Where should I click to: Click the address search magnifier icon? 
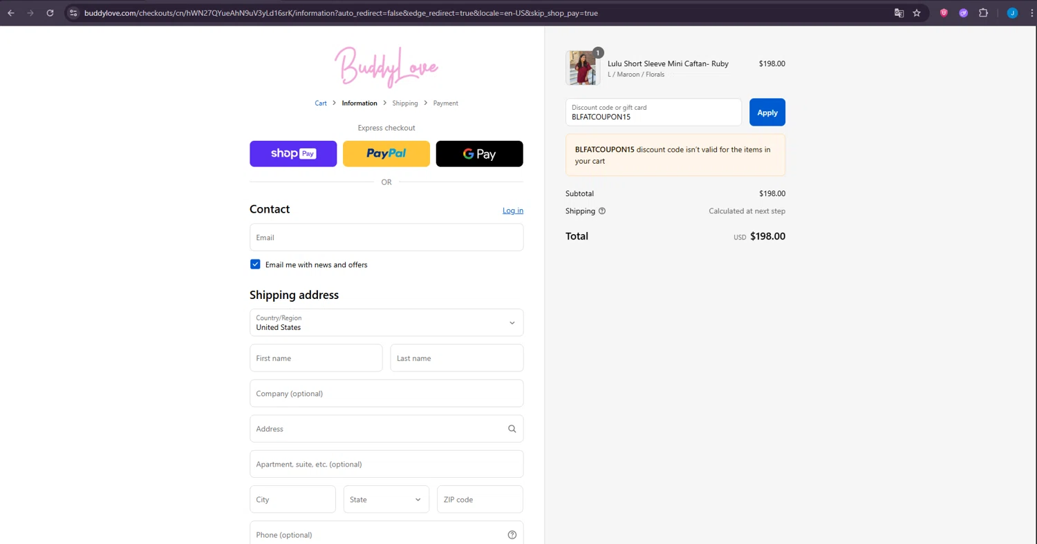[512, 429]
